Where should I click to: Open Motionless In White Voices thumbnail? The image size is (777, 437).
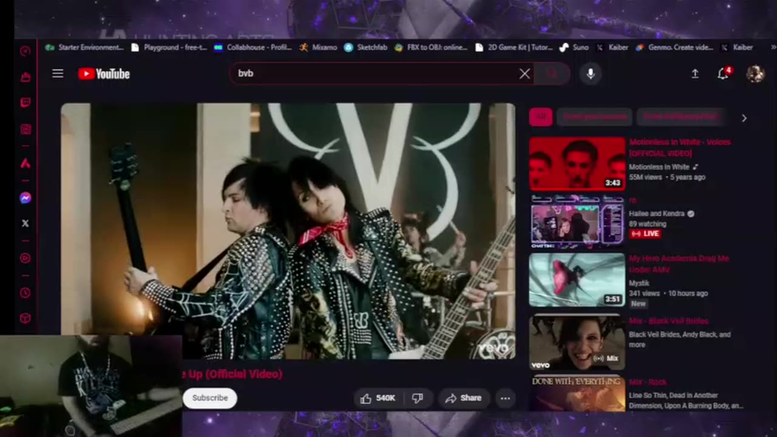tap(577, 164)
